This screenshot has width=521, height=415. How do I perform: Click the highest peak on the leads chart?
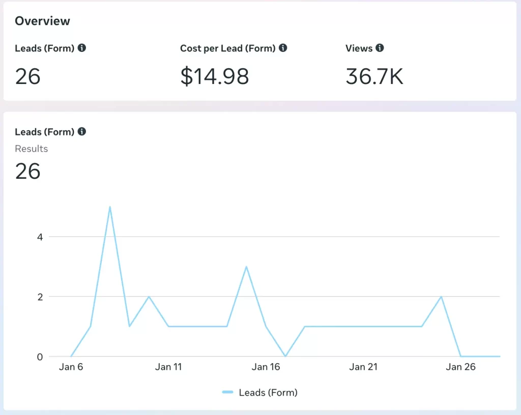coord(110,207)
